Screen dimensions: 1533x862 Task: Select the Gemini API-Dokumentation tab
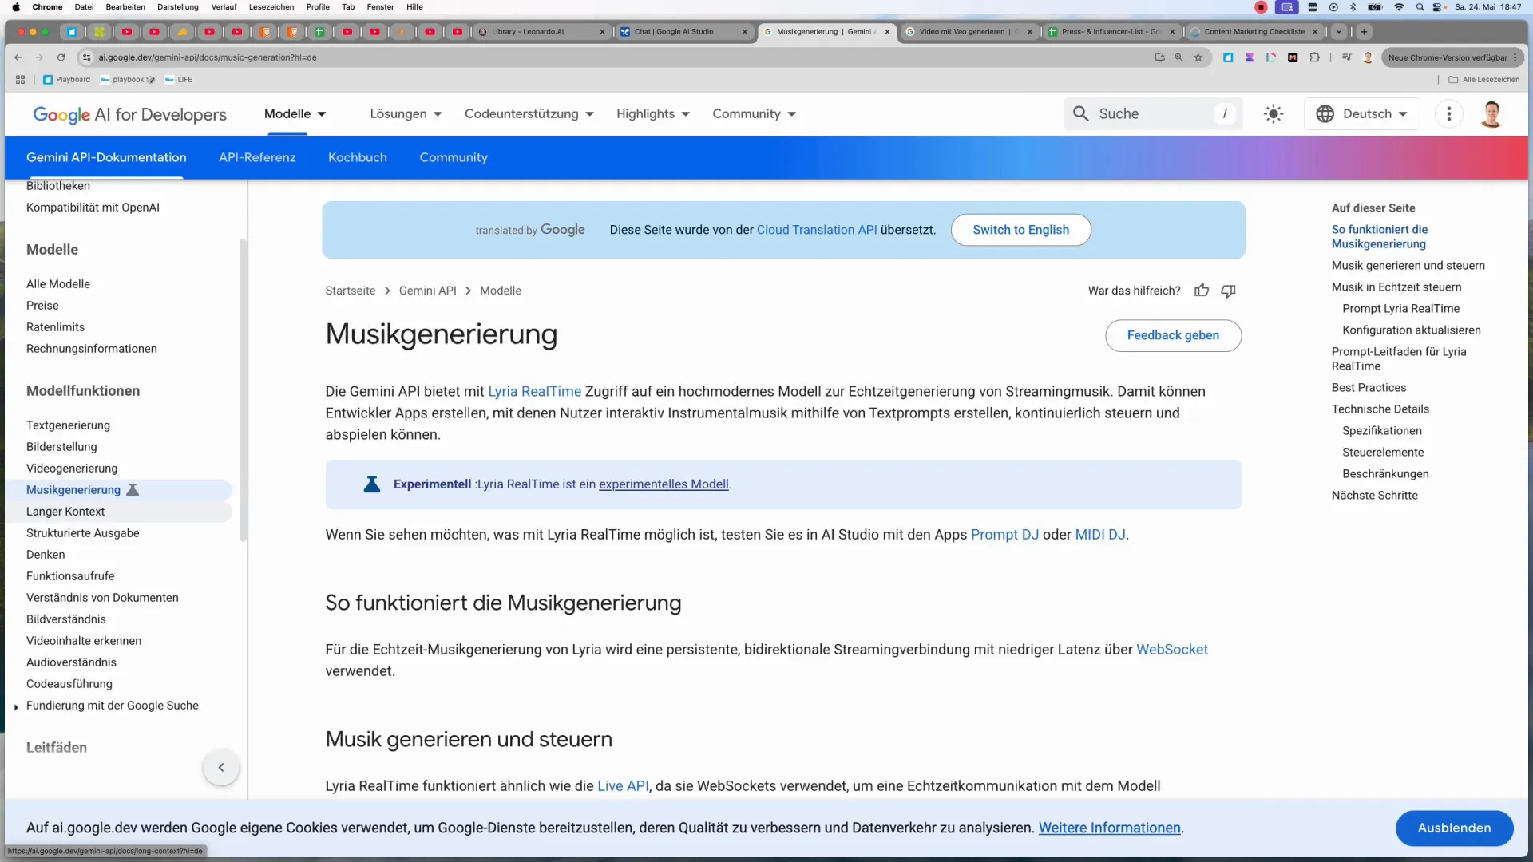[x=106, y=157]
